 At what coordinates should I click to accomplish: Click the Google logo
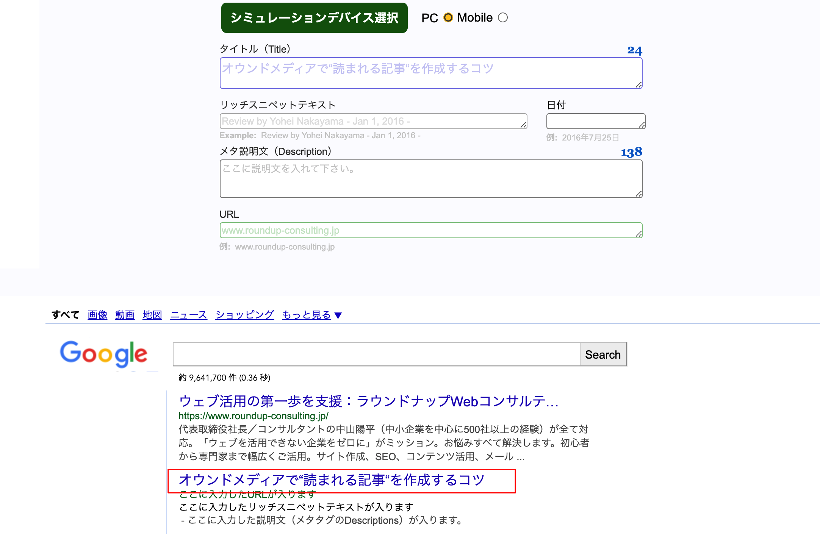pyautogui.click(x=103, y=354)
